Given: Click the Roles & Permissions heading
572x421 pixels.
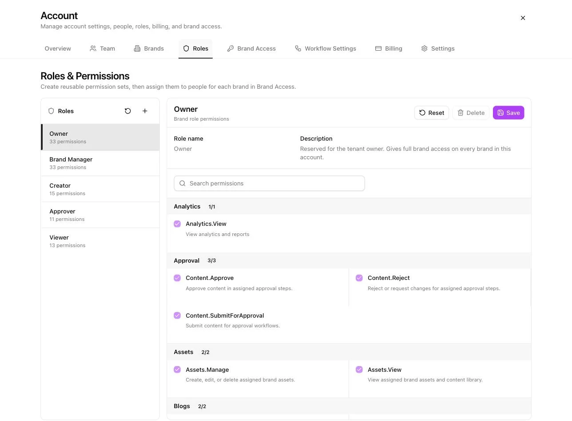Looking at the screenshot, I should click(x=85, y=76).
